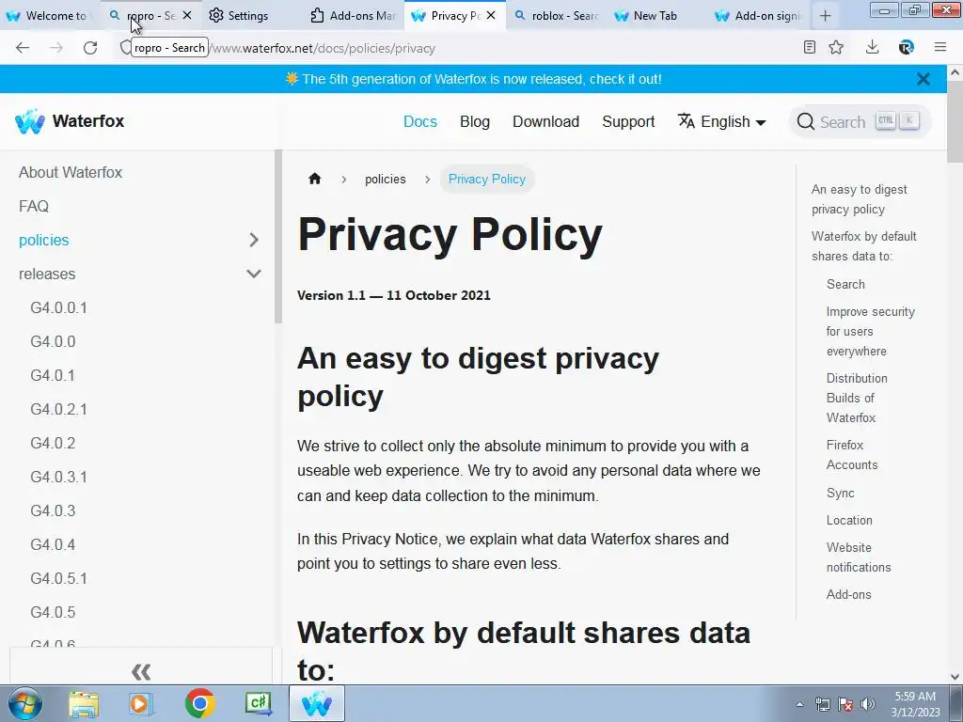Jump to Location in table of contents
The height and width of the screenshot is (722, 963).
[x=849, y=520]
